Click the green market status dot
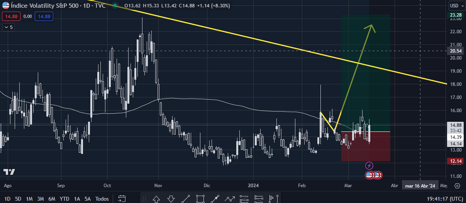The width and height of the screenshot is (466, 203). point(115,6)
